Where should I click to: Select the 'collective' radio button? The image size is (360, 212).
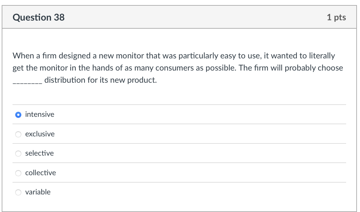coord(19,173)
